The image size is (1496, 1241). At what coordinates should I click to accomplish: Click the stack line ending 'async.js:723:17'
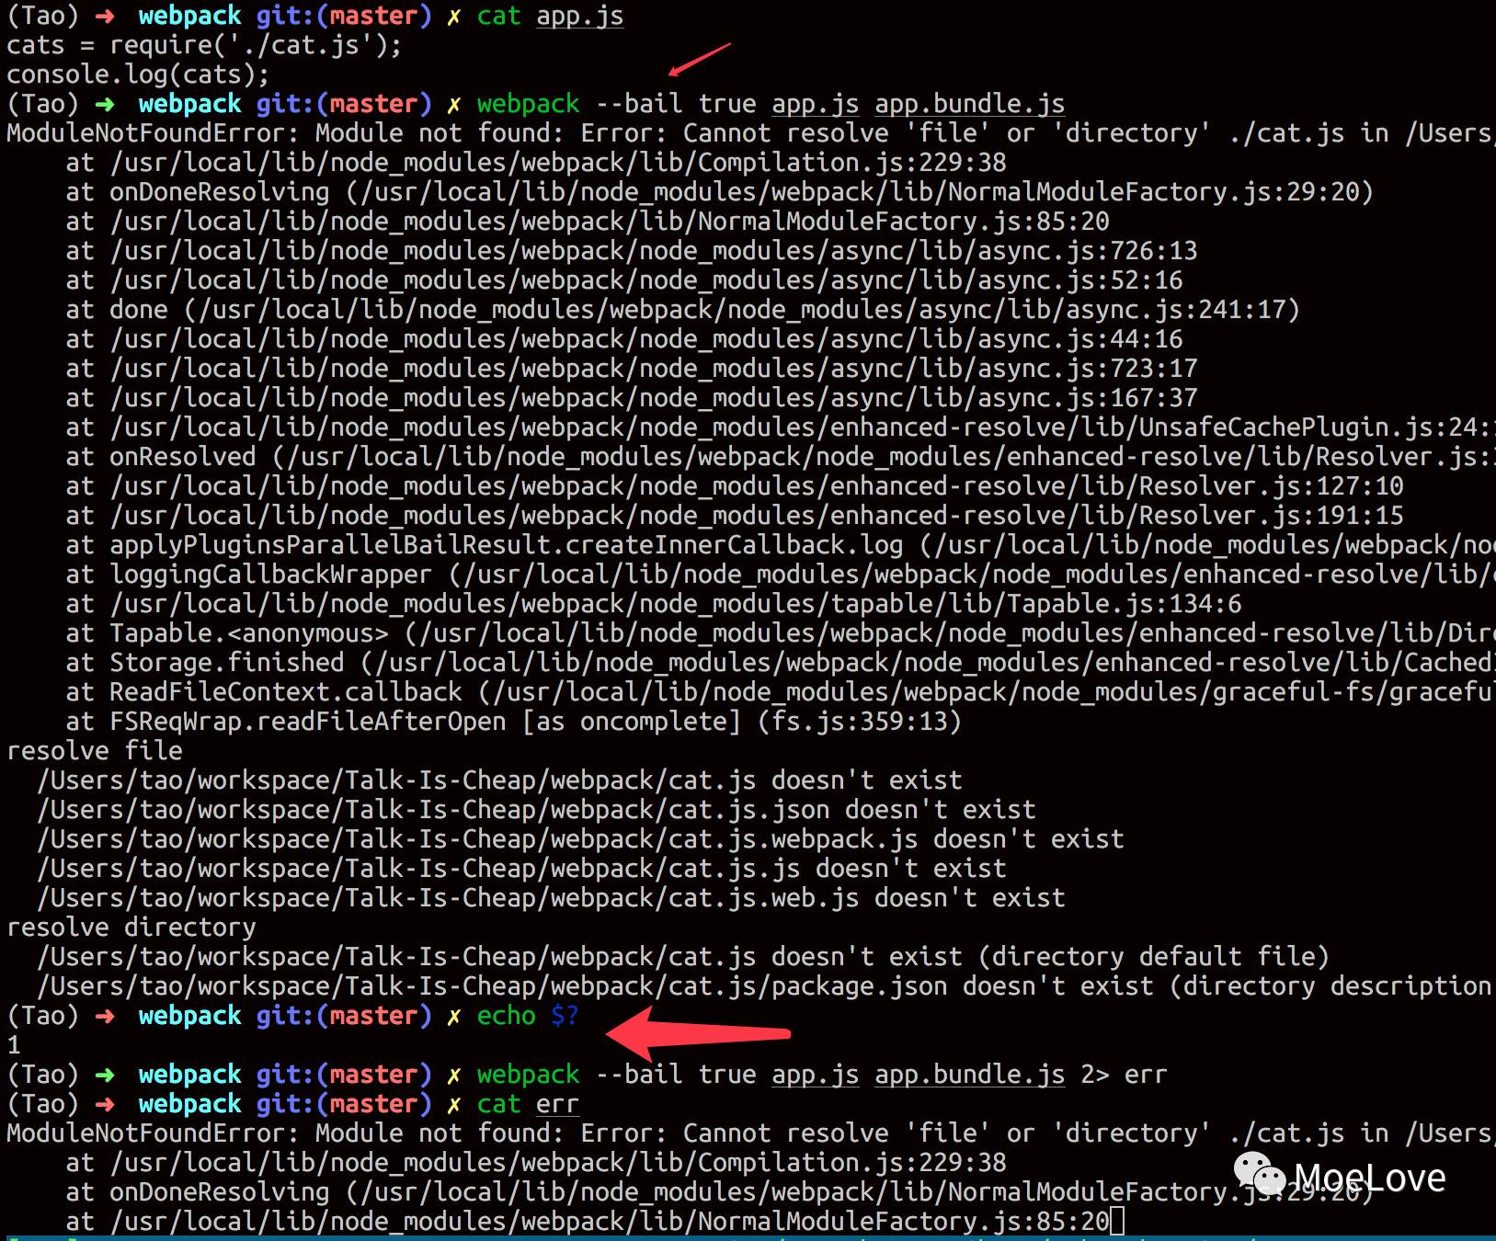(632, 369)
